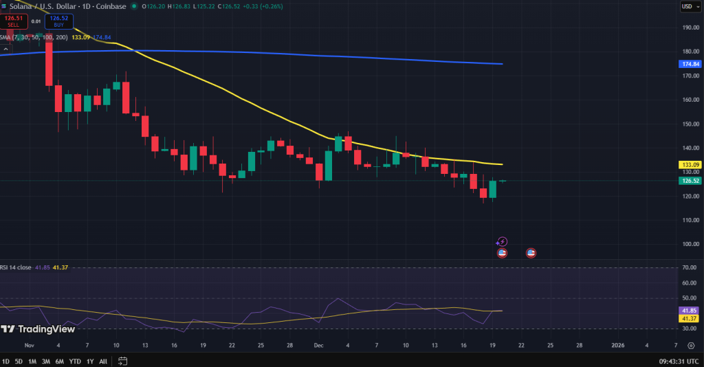Click the blue BUY 126.52 button
704x367 pixels.
point(59,21)
